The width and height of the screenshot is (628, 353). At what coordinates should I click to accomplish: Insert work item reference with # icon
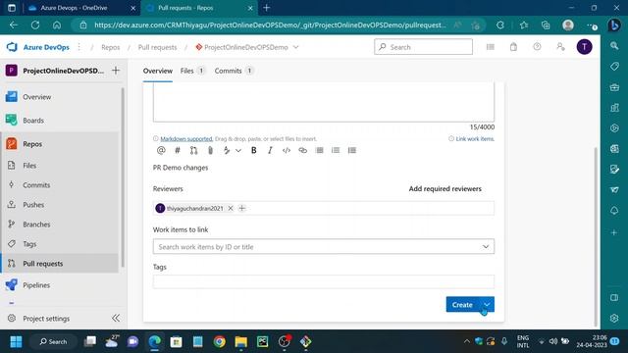tap(178, 150)
